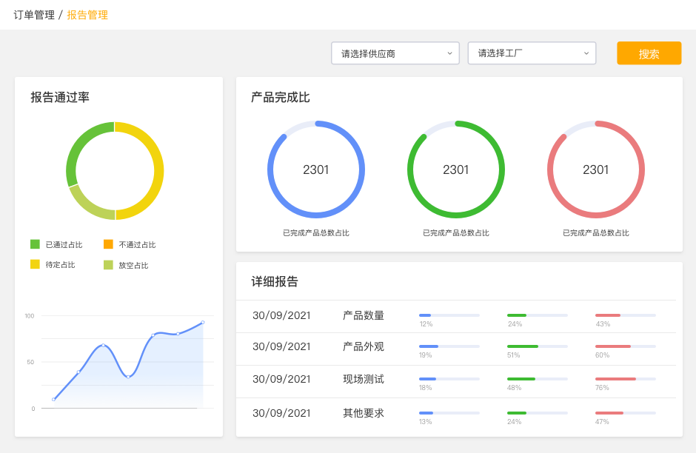Click the blue circular progress ring
Viewport: 696px width, 453px height.
pos(270,170)
